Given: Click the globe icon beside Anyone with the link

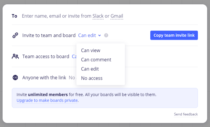Looking at the screenshot, I should click(15, 78).
